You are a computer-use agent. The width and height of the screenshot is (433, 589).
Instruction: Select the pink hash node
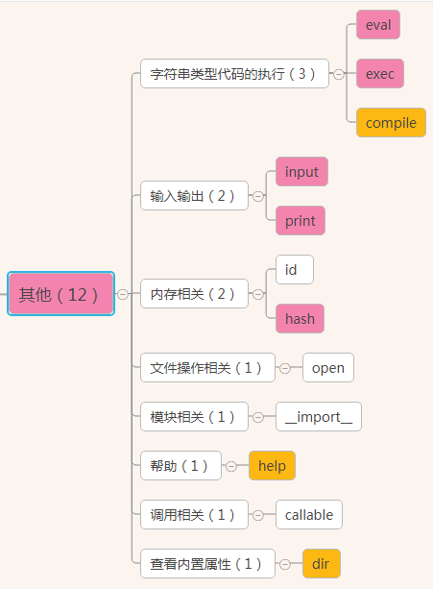click(x=300, y=319)
